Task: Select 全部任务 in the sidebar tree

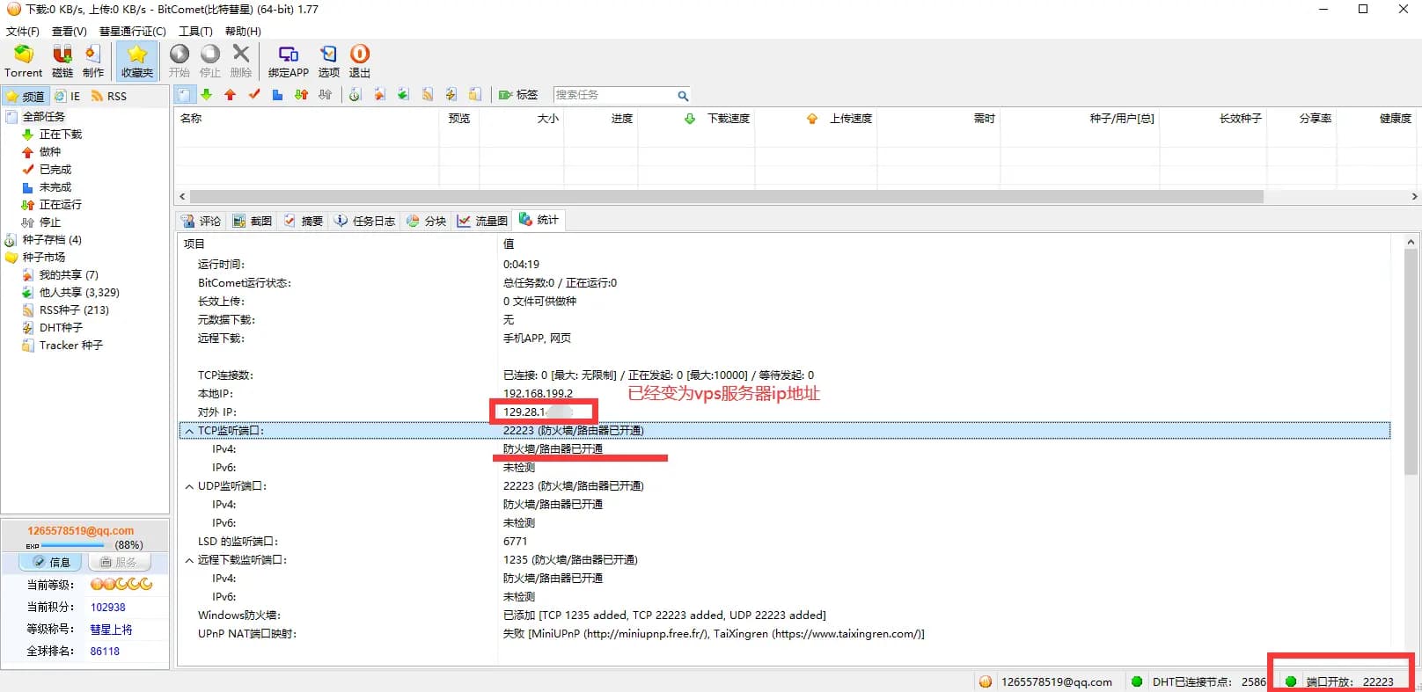Action: (43, 117)
